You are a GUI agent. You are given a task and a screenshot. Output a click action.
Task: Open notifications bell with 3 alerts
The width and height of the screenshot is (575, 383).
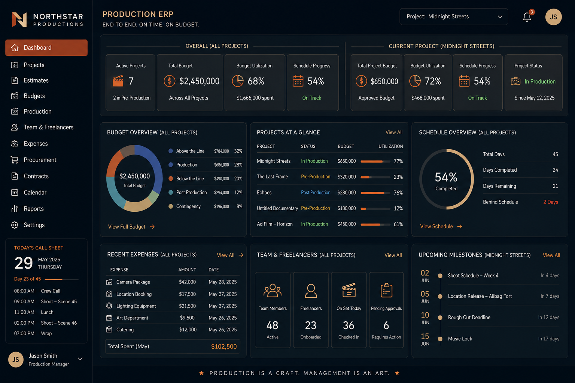click(527, 17)
